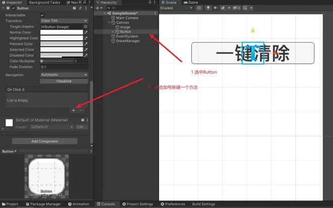Click the material Edit button
The width and height of the screenshot is (333, 208).
(x=82, y=127)
